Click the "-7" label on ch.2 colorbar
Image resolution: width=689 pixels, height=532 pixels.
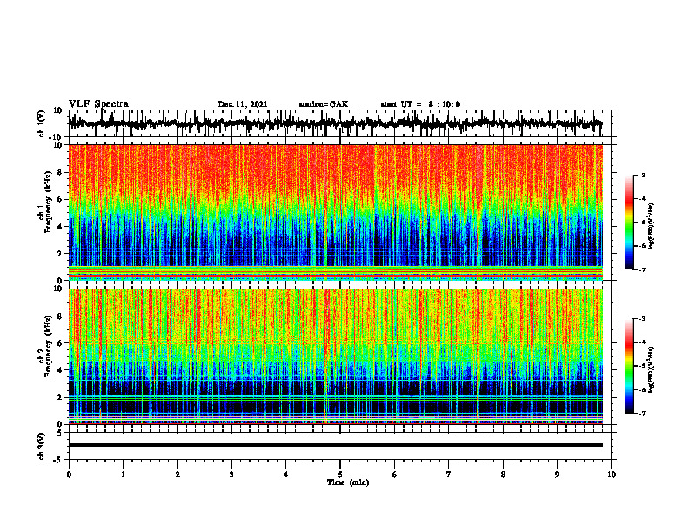pos(642,413)
